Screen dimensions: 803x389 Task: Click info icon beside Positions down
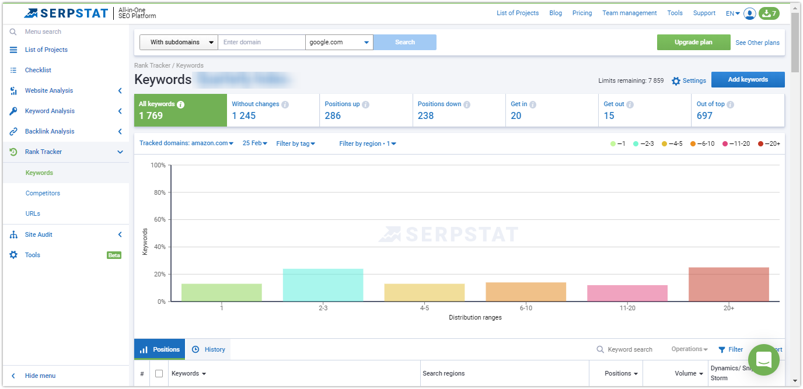(467, 104)
